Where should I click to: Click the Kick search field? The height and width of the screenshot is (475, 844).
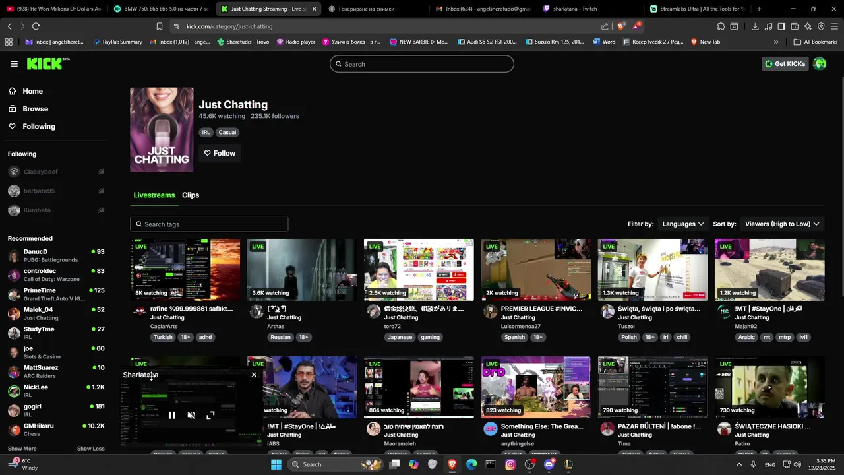pos(422,64)
